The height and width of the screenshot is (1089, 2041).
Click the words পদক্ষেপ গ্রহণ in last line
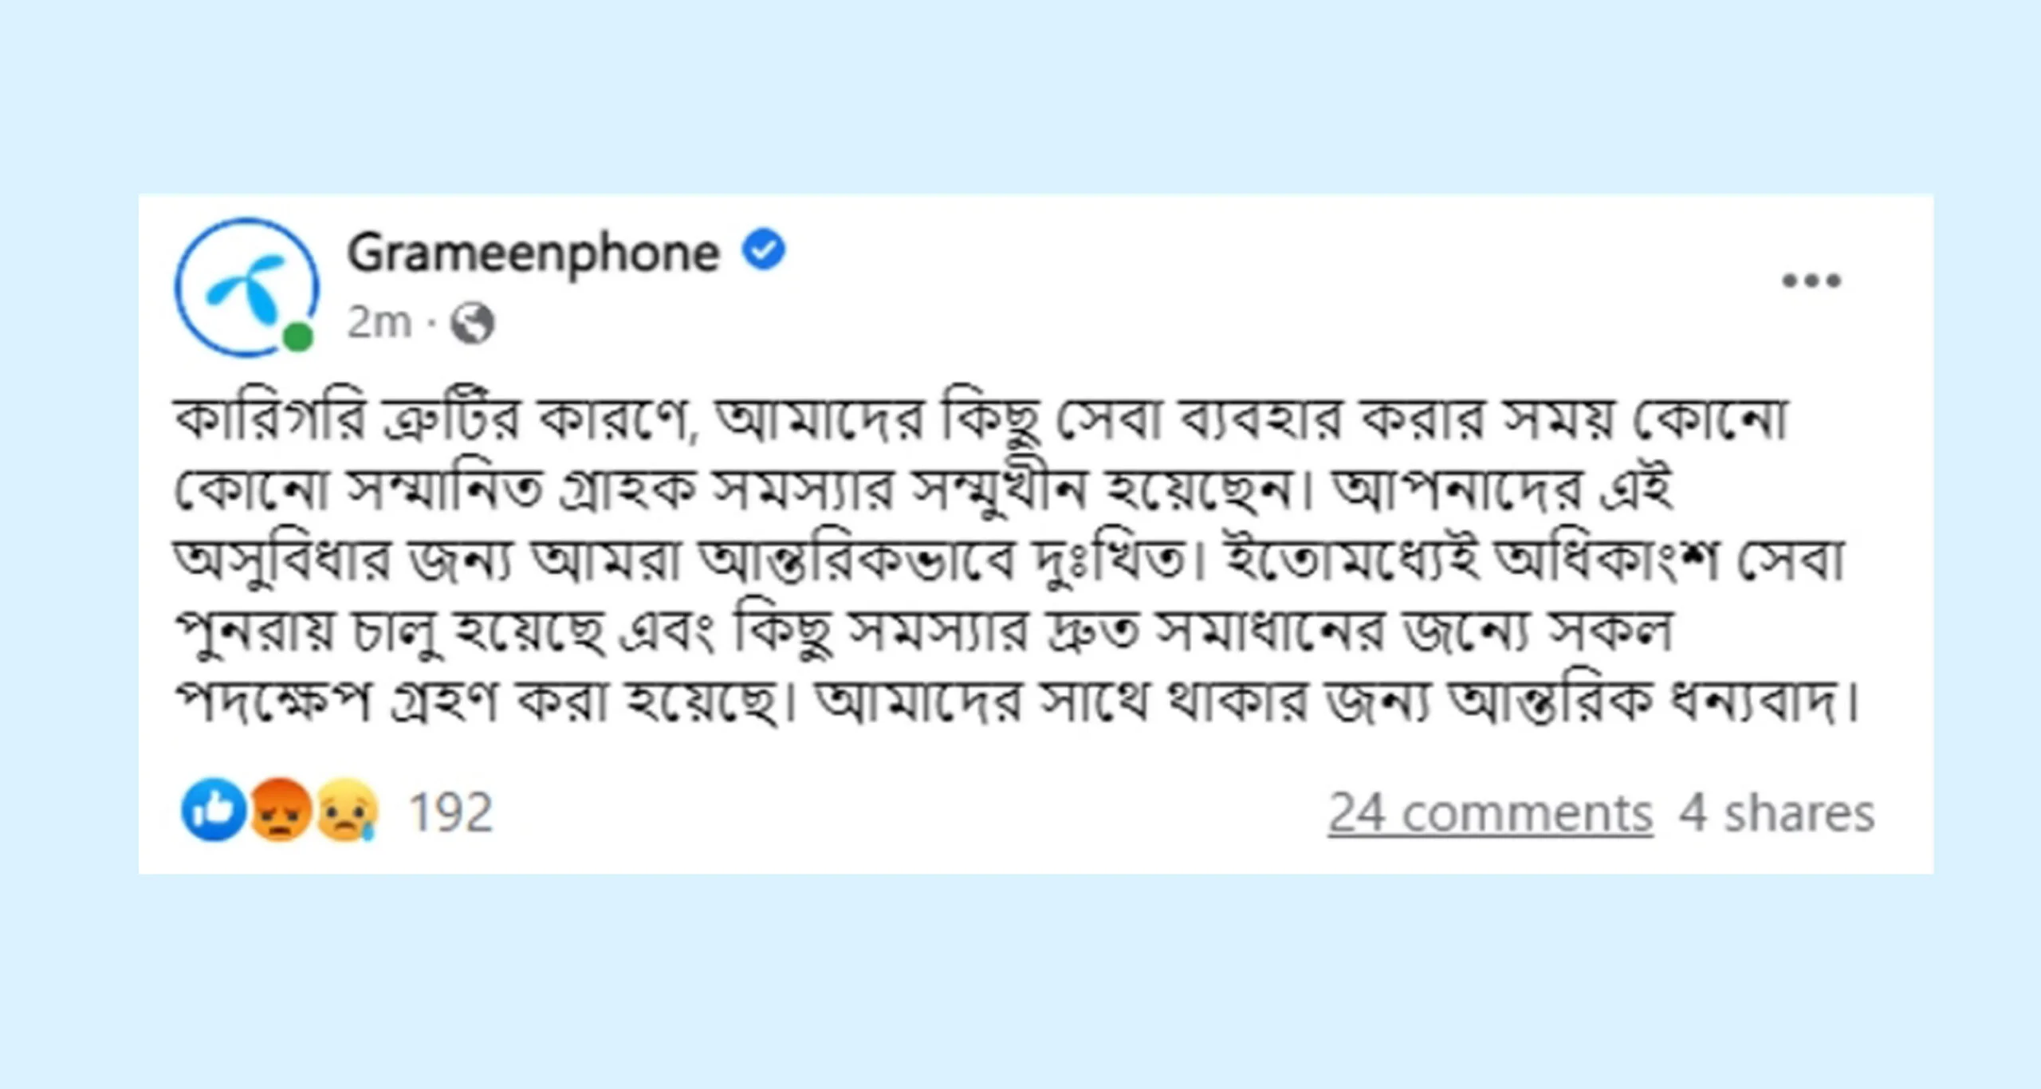336,702
